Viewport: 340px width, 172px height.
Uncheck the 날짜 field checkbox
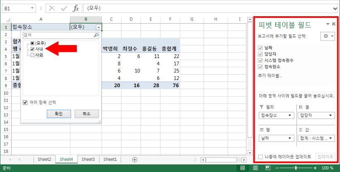click(x=260, y=48)
